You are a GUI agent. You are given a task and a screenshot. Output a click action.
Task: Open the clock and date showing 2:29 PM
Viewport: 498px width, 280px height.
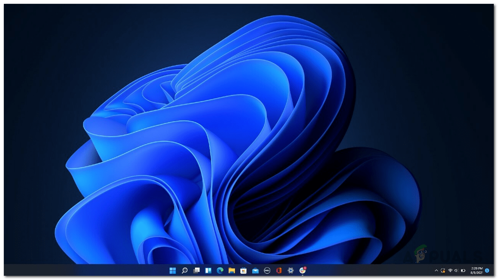point(476,271)
